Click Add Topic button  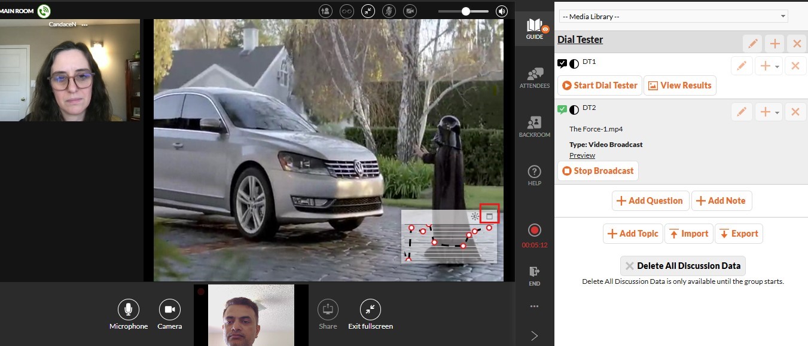coord(633,234)
